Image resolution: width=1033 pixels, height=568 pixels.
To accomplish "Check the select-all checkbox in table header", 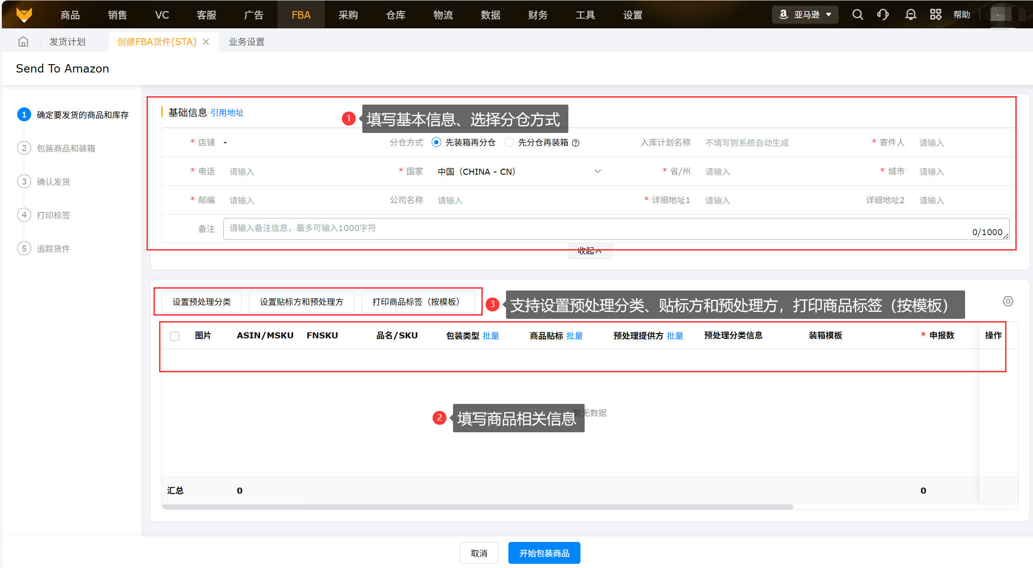I will click(175, 336).
